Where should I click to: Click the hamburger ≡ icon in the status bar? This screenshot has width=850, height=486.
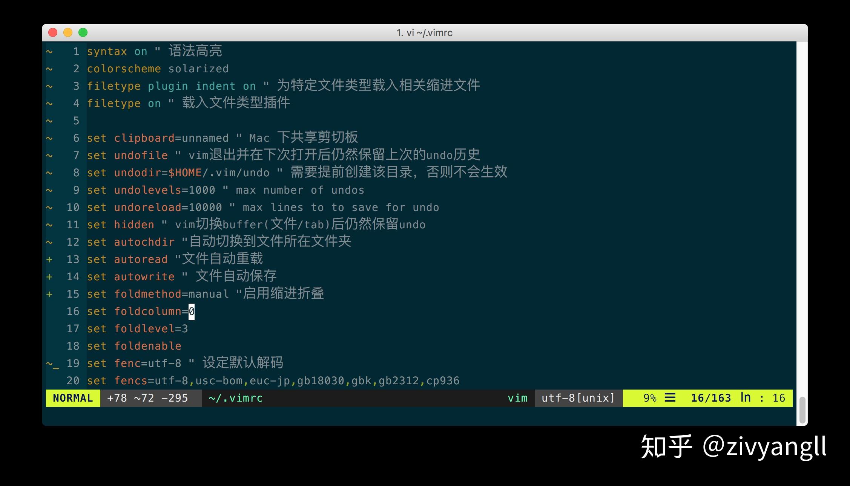(670, 397)
